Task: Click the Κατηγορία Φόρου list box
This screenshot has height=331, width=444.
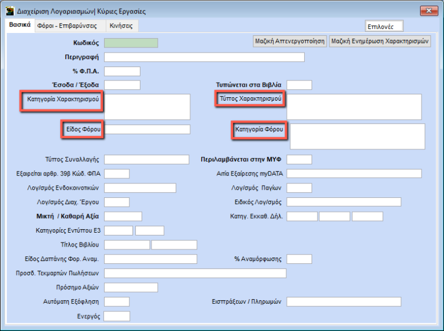Action: point(357,136)
